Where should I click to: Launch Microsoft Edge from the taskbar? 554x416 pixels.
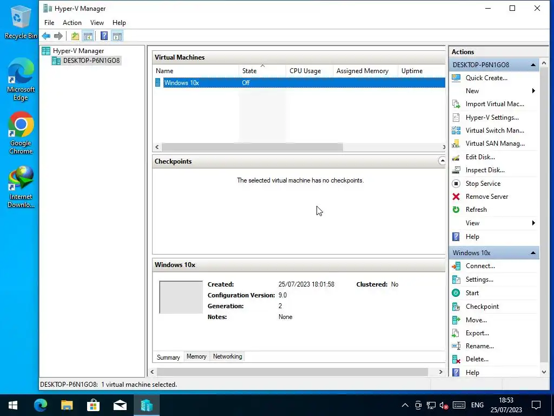40,405
